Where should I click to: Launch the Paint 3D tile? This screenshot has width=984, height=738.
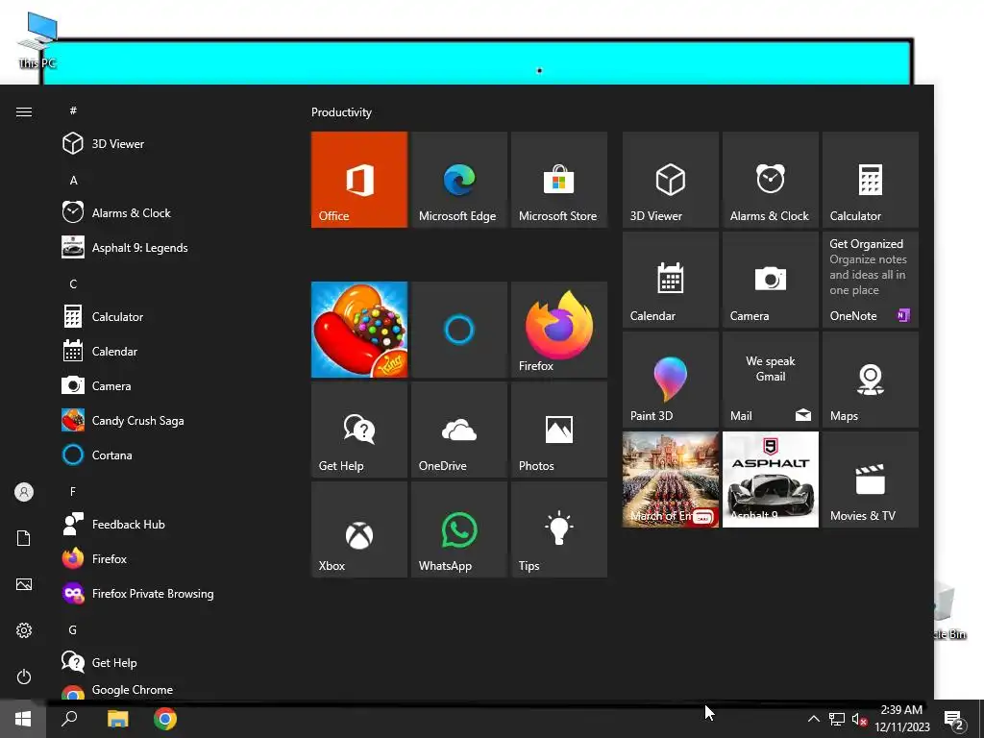[x=670, y=380]
